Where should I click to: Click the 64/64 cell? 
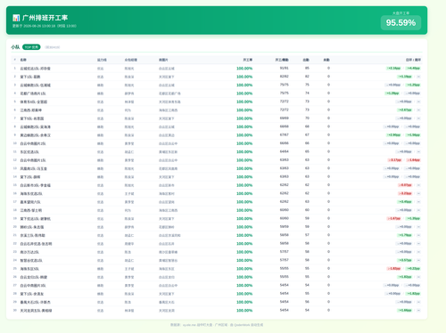click(x=284, y=151)
